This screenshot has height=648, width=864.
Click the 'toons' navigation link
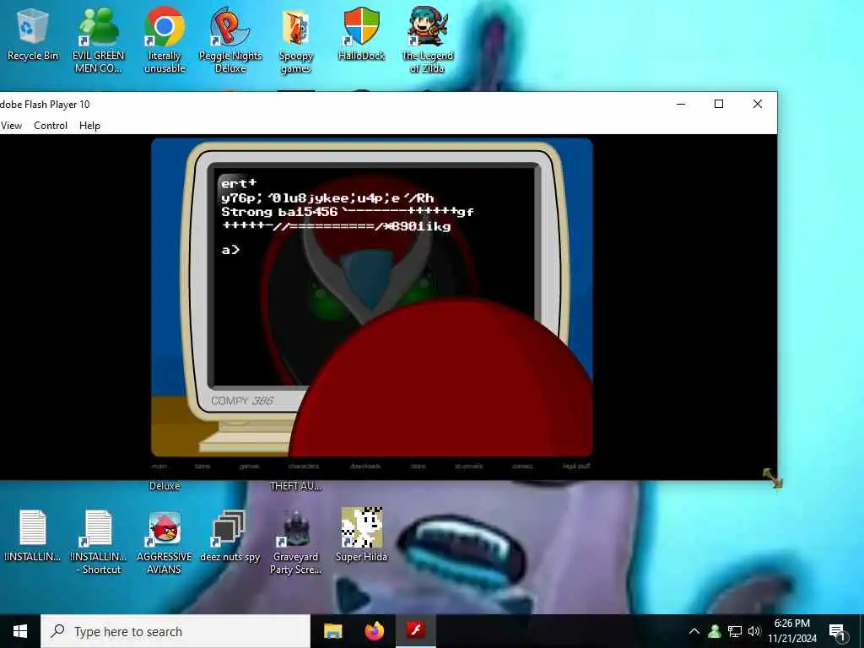tap(202, 466)
